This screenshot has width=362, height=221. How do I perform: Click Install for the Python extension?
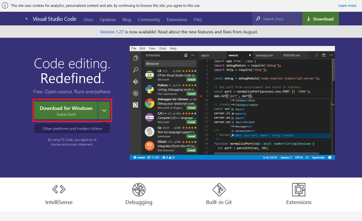191,94
